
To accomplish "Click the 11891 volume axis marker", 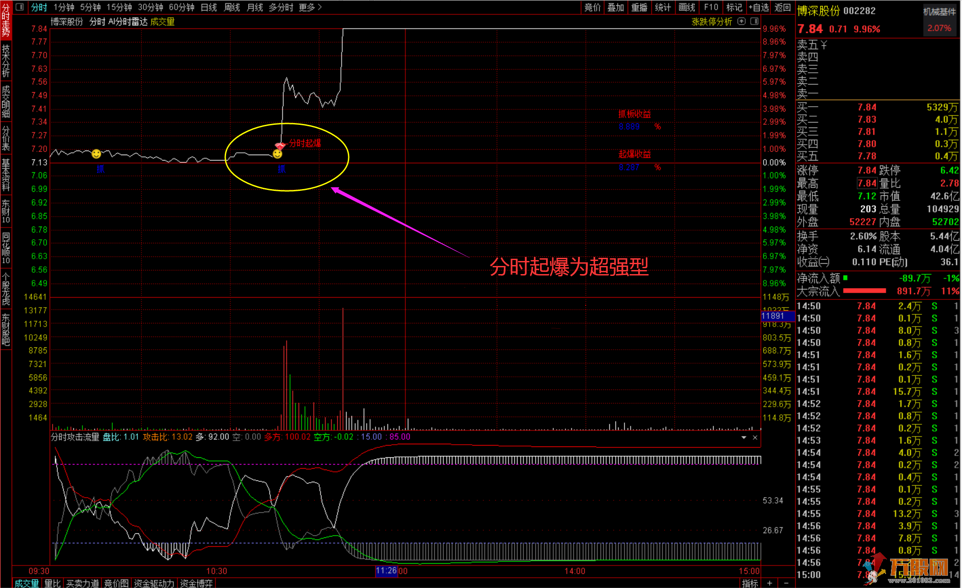I will [x=777, y=316].
